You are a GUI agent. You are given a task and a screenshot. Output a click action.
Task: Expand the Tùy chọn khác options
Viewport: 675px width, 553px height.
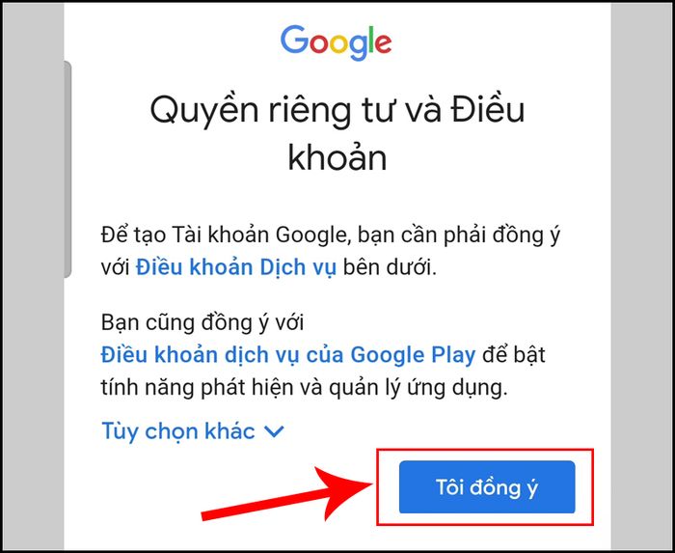(x=193, y=430)
